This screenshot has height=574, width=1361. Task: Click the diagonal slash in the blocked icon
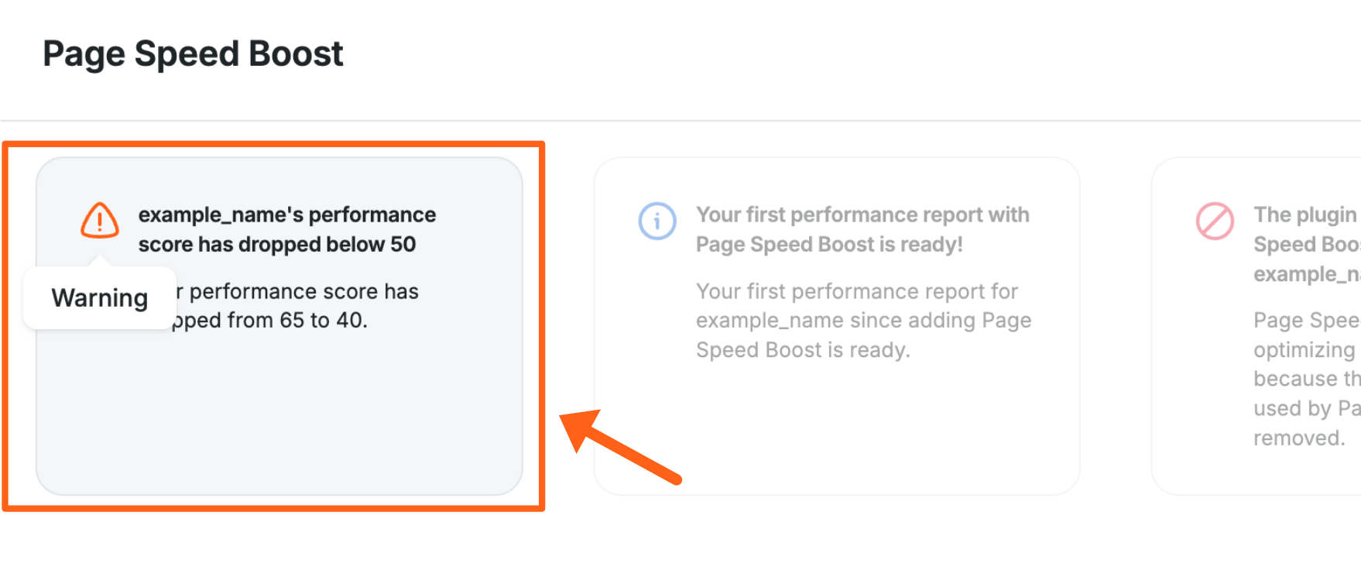[x=1215, y=221]
